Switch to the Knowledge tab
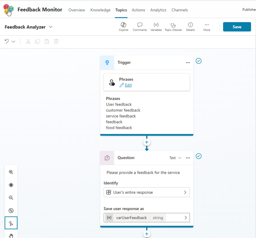This screenshot has width=256, height=238. (100, 10)
